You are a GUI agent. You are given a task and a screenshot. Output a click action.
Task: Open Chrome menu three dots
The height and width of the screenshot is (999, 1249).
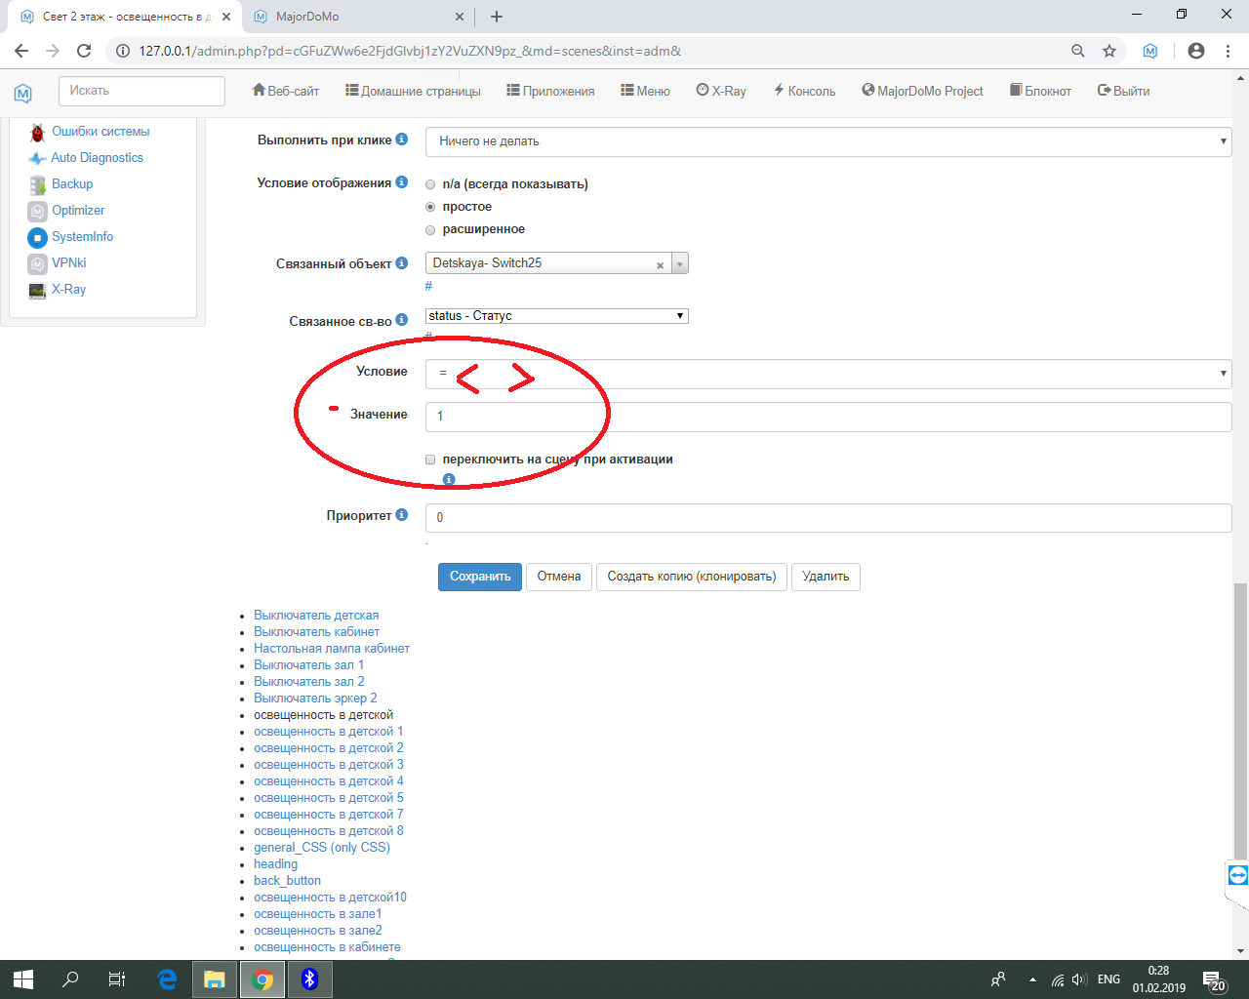(1228, 51)
